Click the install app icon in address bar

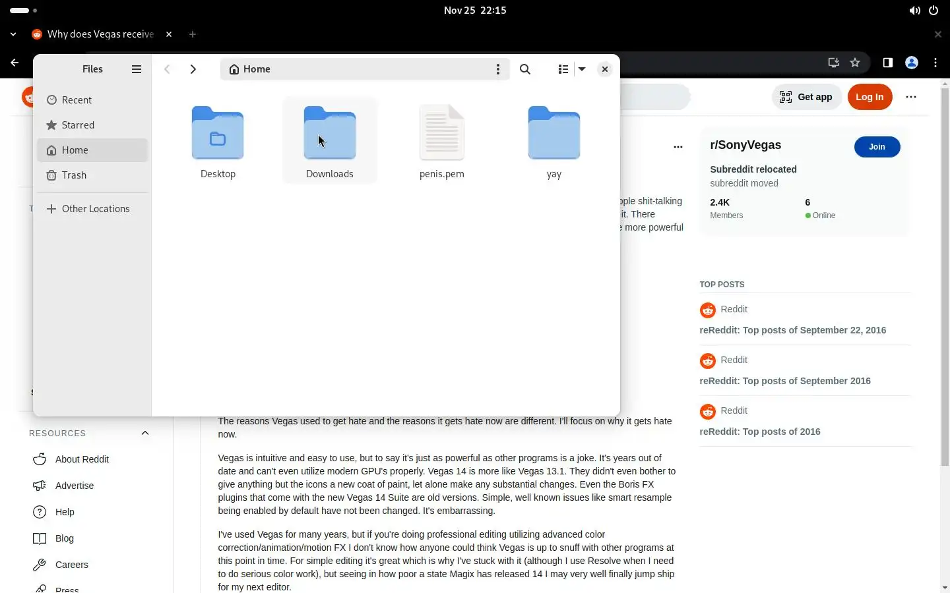pyautogui.click(x=834, y=63)
